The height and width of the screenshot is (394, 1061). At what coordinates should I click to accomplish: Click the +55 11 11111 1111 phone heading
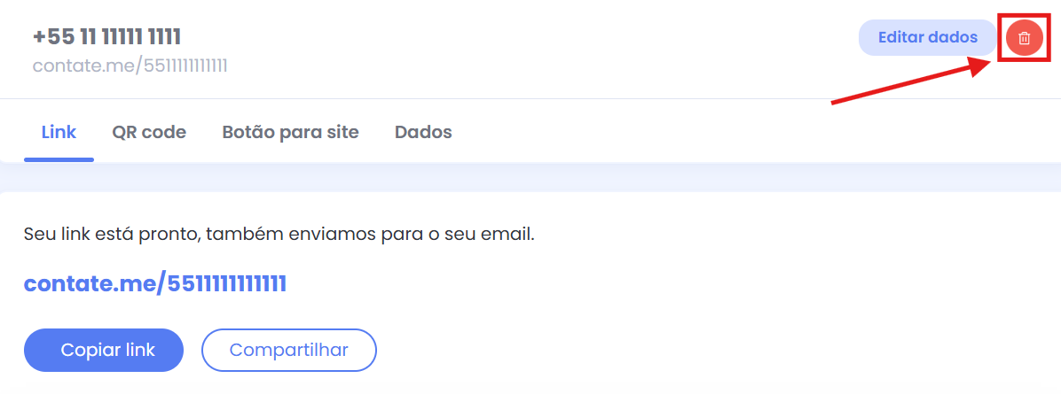coord(106,37)
